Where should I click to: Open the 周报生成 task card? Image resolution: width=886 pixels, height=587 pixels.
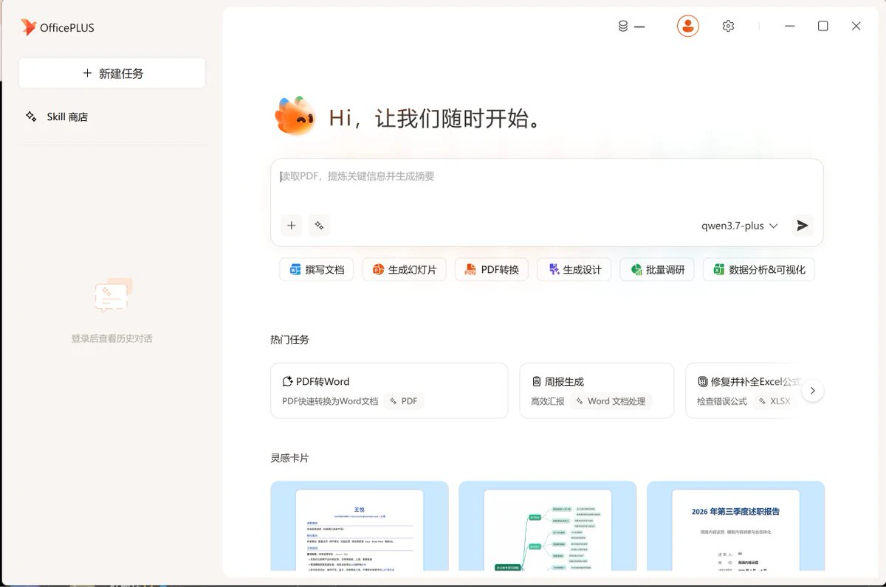point(597,391)
